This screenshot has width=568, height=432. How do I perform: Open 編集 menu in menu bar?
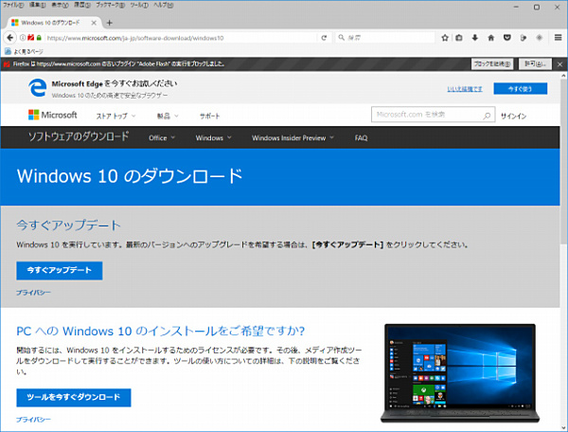pyautogui.click(x=37, y=6)
